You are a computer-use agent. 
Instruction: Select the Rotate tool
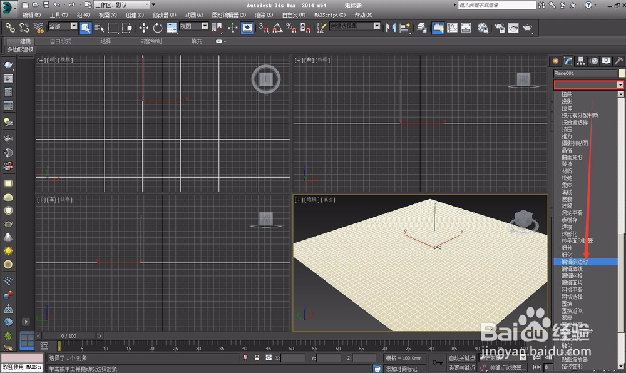point(158,28)
